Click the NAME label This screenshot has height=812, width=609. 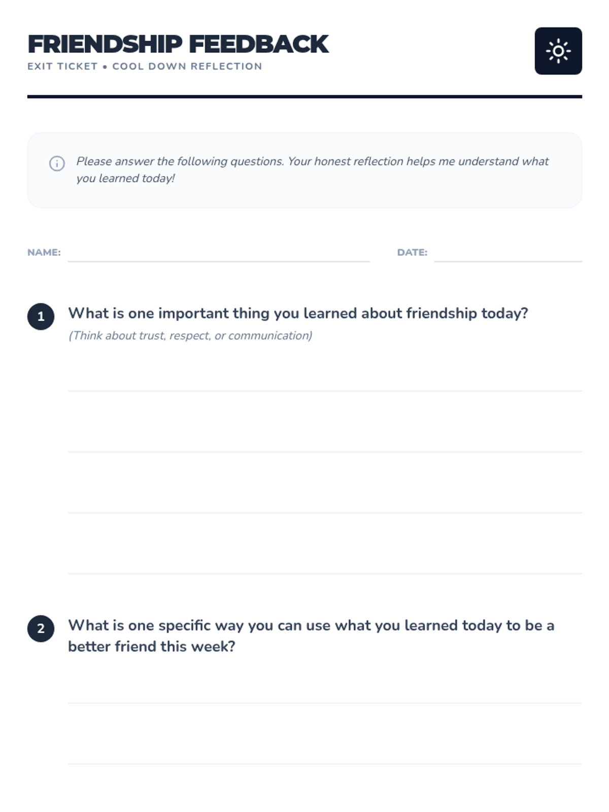[44, 252]
